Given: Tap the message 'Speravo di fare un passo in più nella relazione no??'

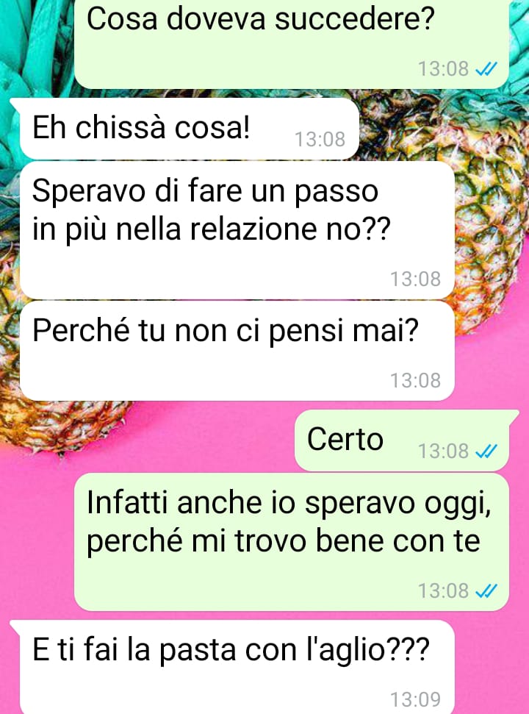Looking at the screenshot, I should 237,230.
